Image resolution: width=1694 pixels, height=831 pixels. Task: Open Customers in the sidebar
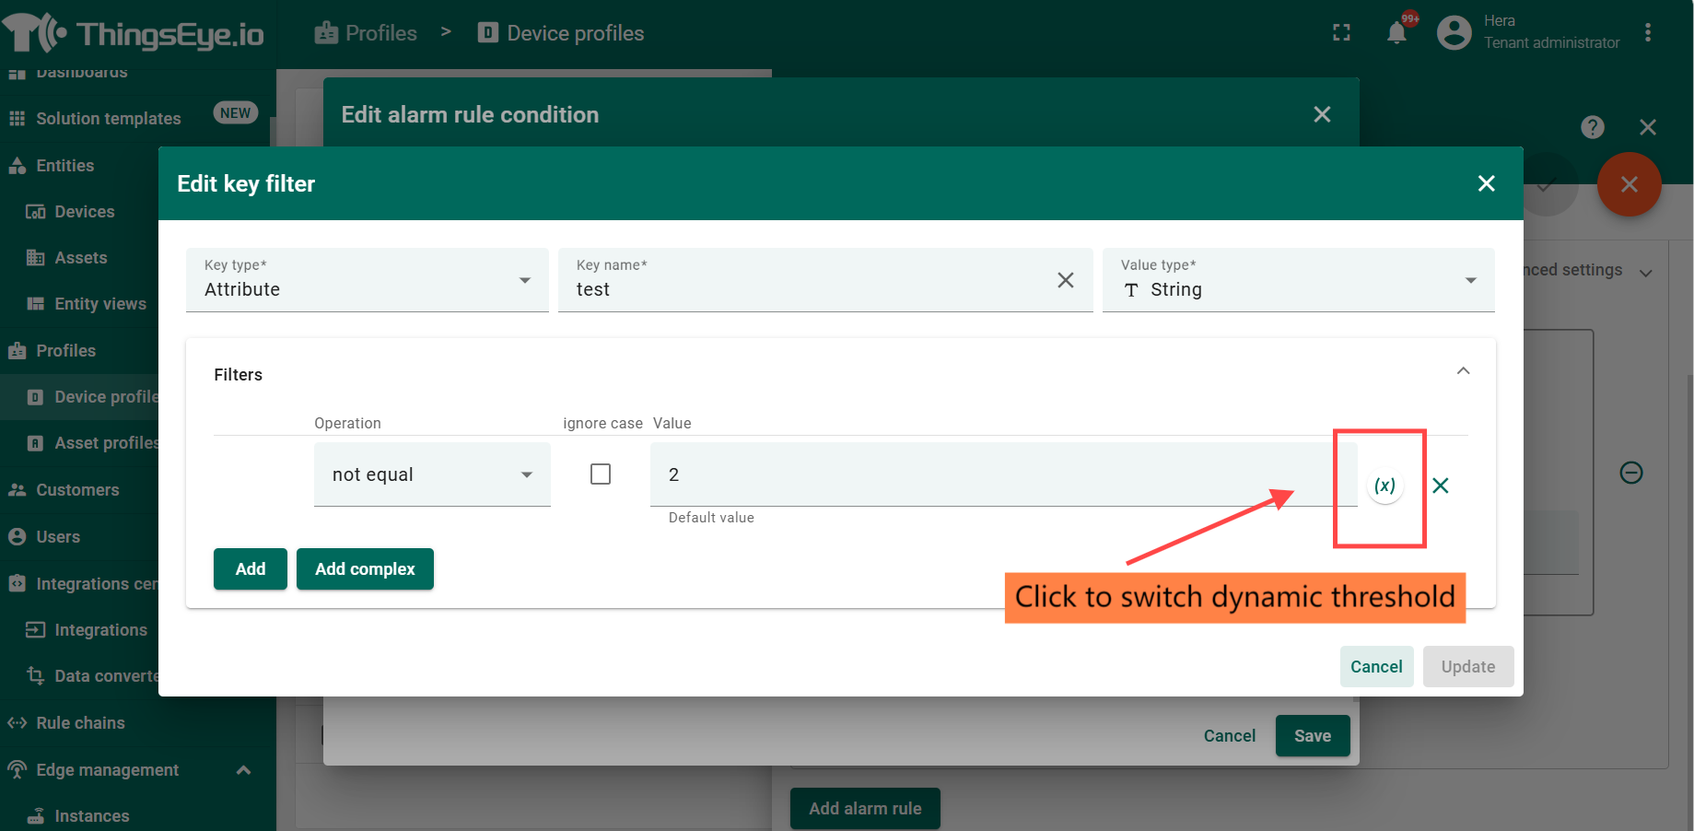[77, 490]
